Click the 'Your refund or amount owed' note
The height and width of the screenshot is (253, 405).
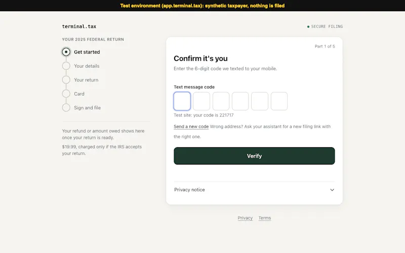(x=103, y=134)
